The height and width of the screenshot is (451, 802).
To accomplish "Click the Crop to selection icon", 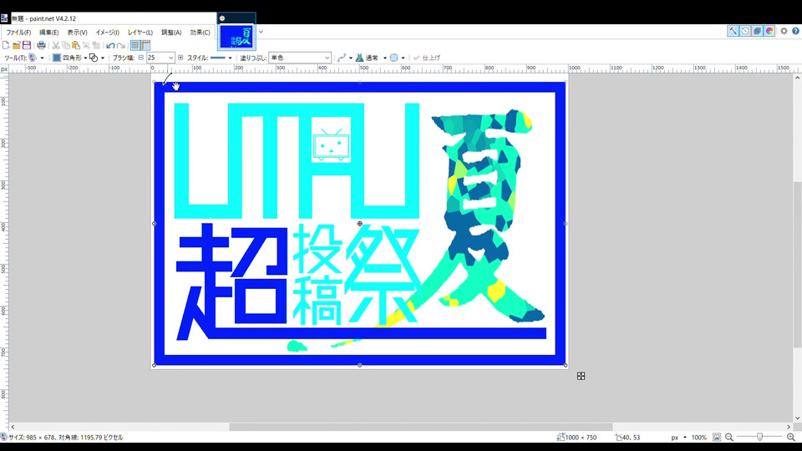I will (x=86, y=45).
